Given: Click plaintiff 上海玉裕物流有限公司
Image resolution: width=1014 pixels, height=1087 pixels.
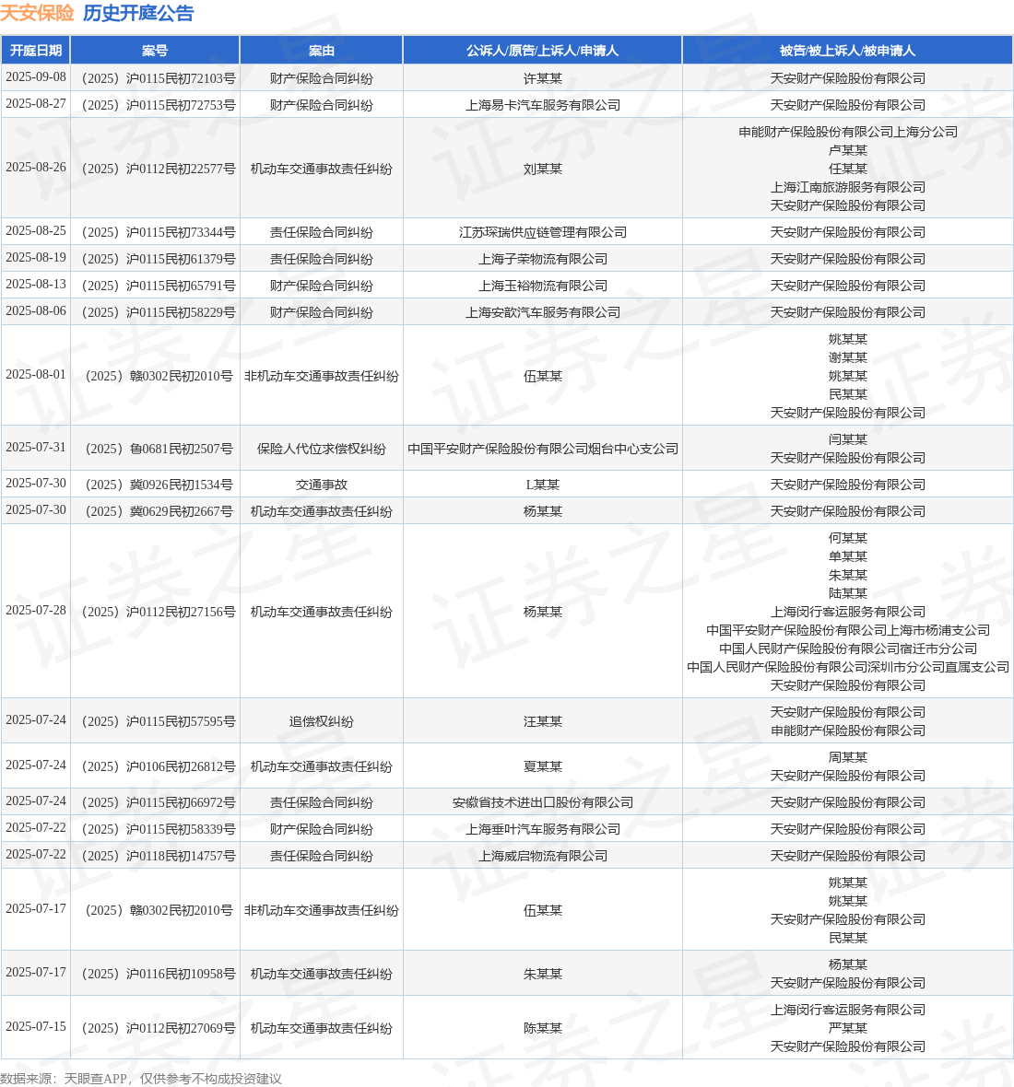Looking at the screenshot, I should click(542, 286).
